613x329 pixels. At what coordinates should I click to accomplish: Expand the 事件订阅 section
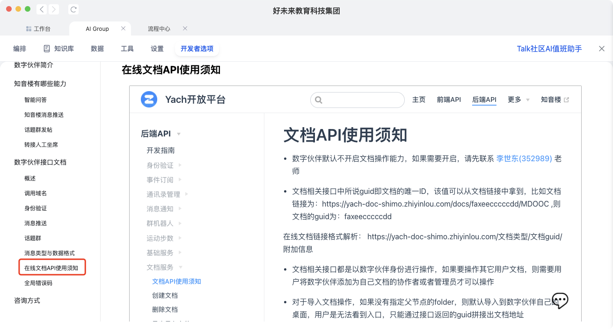pos(164,180)
